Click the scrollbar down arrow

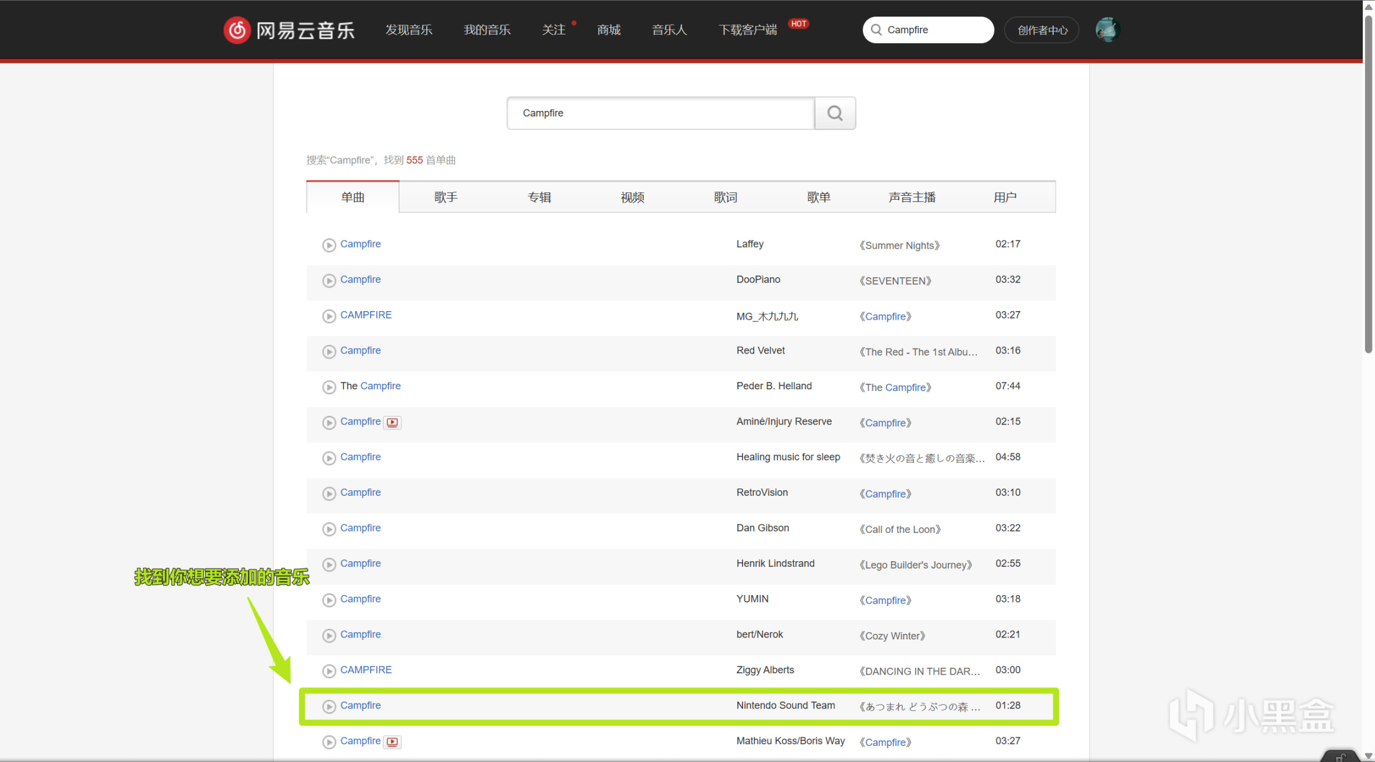pos(1368,756)
